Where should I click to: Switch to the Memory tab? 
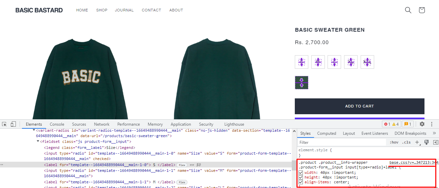[155, 124]
